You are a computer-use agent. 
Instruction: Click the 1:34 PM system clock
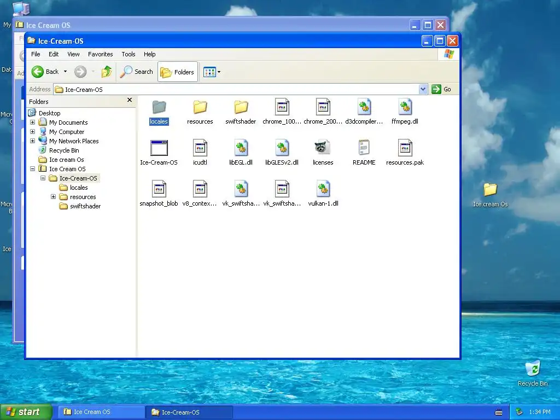(x=540, y=412)
